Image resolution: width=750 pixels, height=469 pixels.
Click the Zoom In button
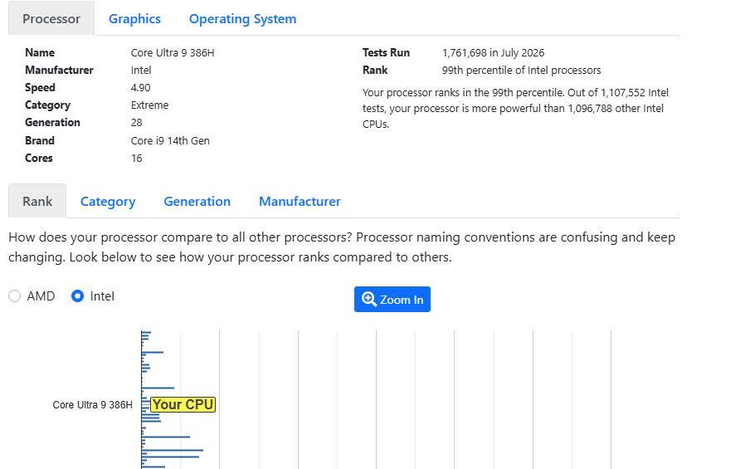pyautogui.click(x=392, y=299)
